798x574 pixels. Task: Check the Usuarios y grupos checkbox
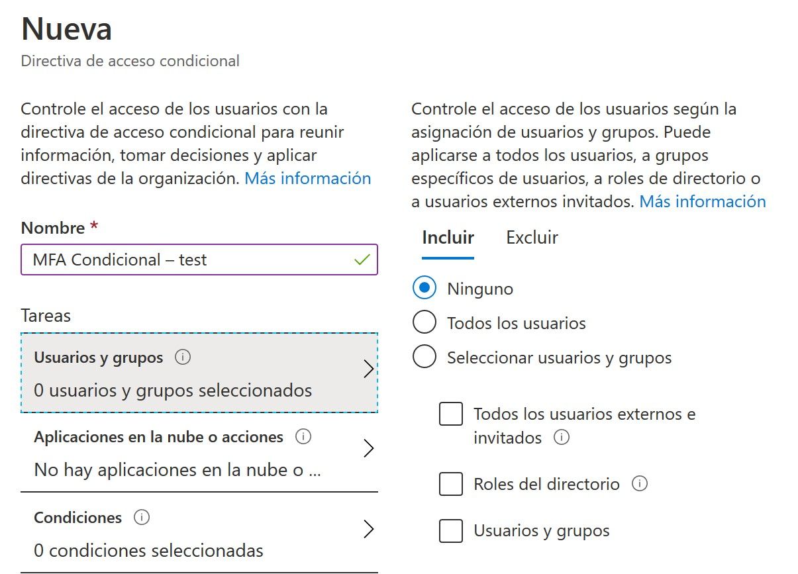pos(450,530)
